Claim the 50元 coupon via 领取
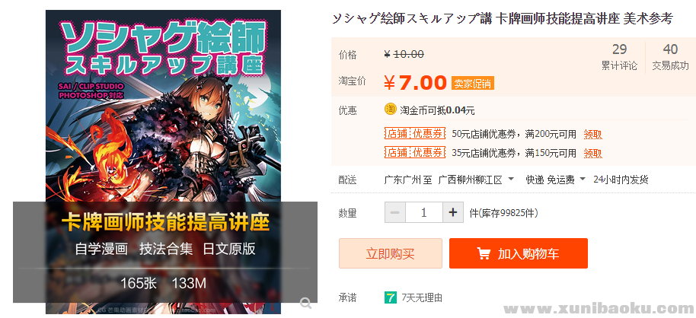Image resolution: width=696 pixels, height=318 pixels. 592,134
